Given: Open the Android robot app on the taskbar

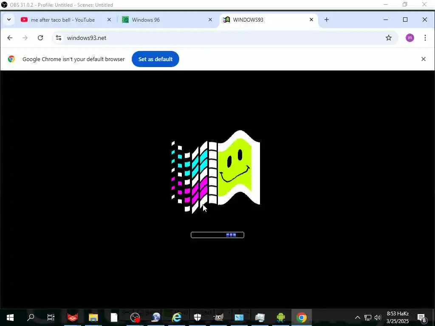Looking at the screenshot, I should [281, 318].
